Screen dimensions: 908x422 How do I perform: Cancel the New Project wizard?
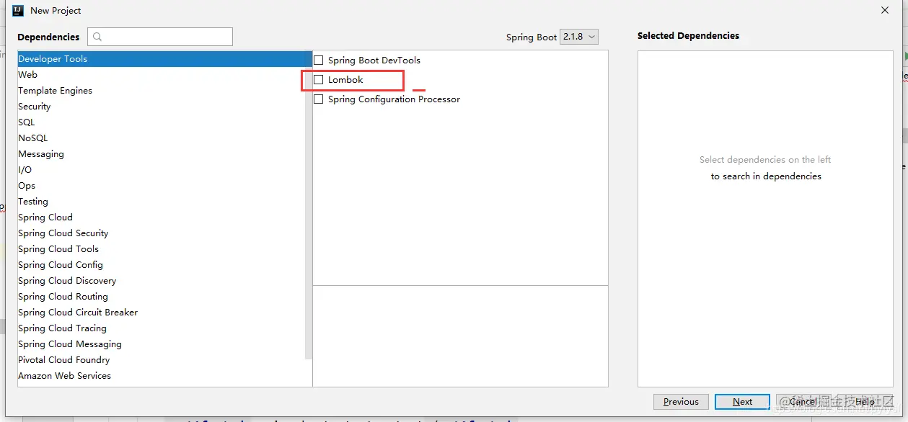tap(803, 402)
